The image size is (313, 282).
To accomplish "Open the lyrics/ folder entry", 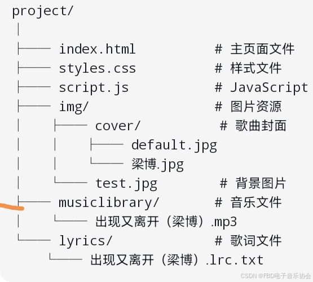I will coord(86,241).
